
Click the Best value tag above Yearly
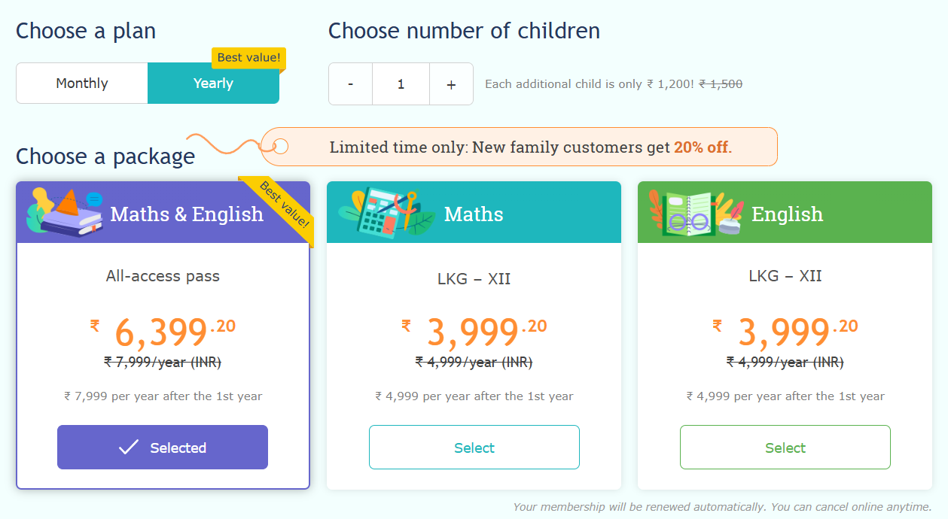[248, 58]
